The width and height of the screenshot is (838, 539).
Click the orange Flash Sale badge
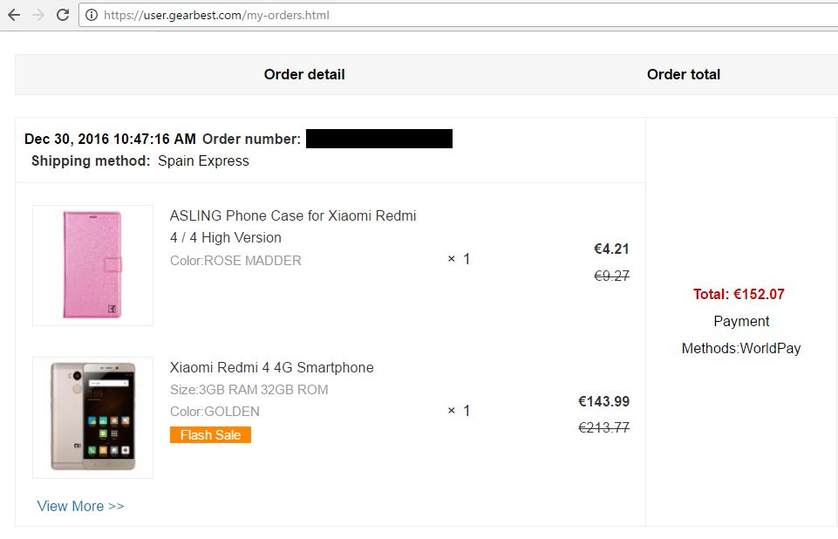[x=210, y=434]
